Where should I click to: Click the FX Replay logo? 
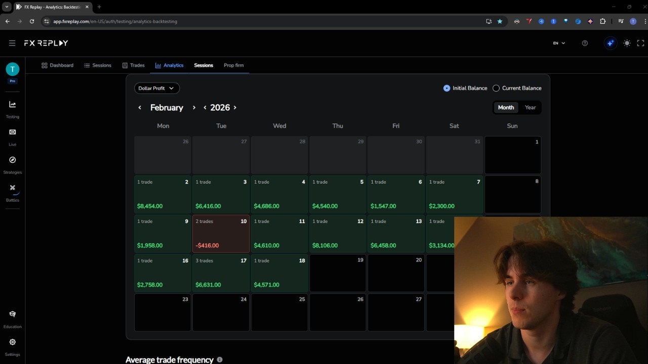click(x=46, y=43)
